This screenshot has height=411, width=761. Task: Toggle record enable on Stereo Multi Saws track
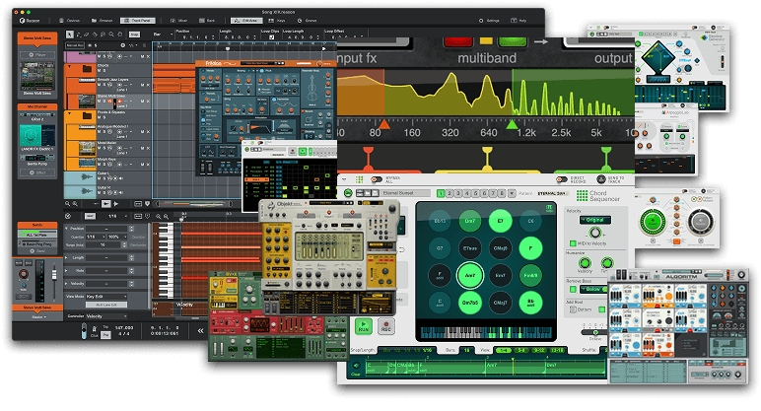120,101
